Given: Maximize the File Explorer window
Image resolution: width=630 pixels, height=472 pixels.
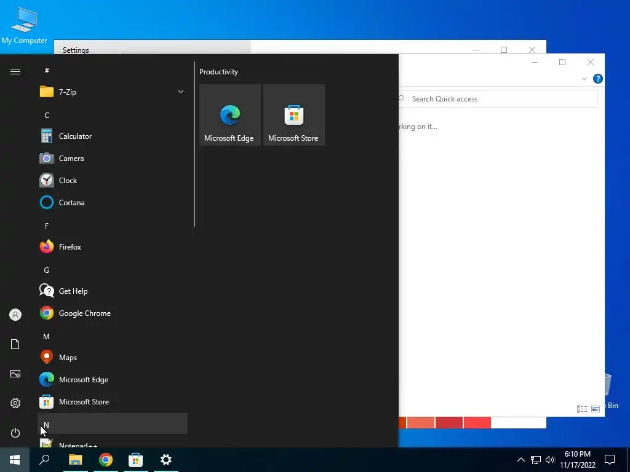Looking at the screenshot, I should [x=562, y=62].
